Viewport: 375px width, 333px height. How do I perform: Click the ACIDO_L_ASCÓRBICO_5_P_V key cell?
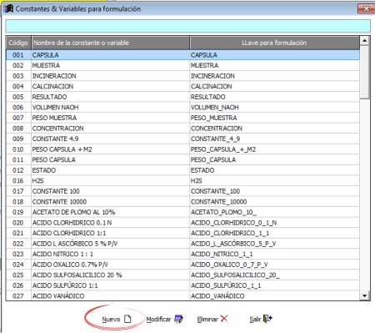[x=274, y=244]
